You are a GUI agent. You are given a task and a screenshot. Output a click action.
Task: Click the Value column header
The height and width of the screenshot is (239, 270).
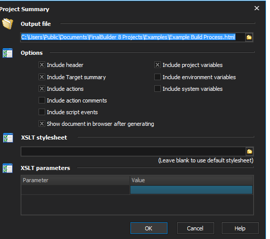coord(191,180)
